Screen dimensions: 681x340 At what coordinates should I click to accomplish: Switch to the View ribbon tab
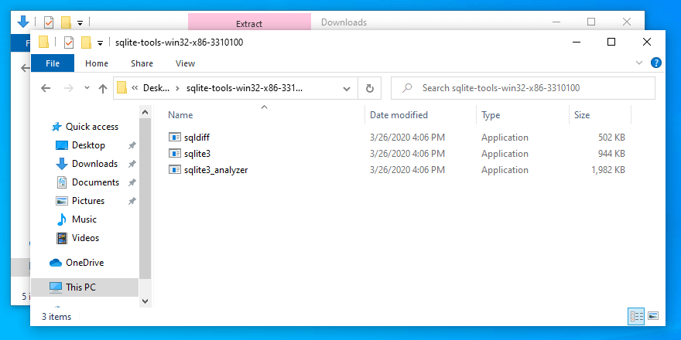186,63
